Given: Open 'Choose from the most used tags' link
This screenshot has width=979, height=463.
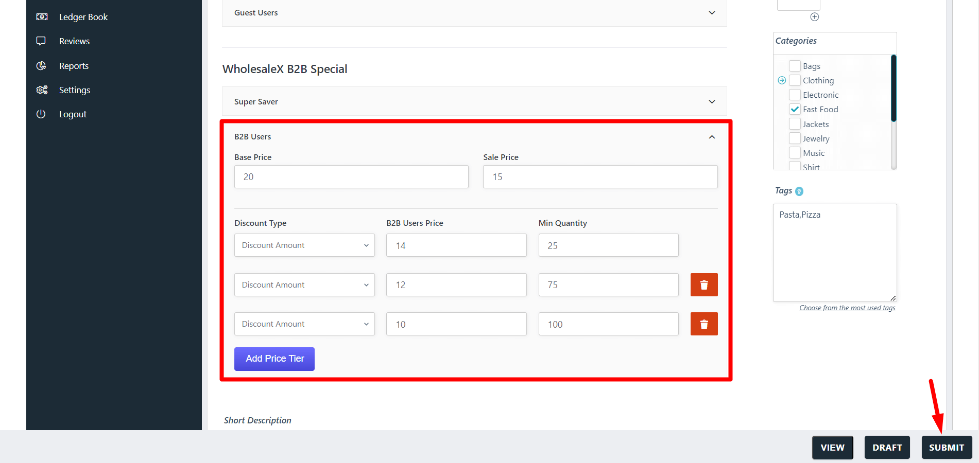Looking at the screenshot, I should tap(847, 308).
